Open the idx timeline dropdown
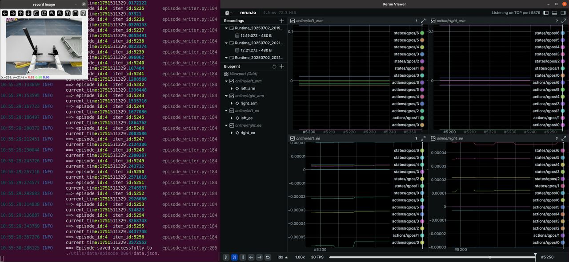 [283, 257]
